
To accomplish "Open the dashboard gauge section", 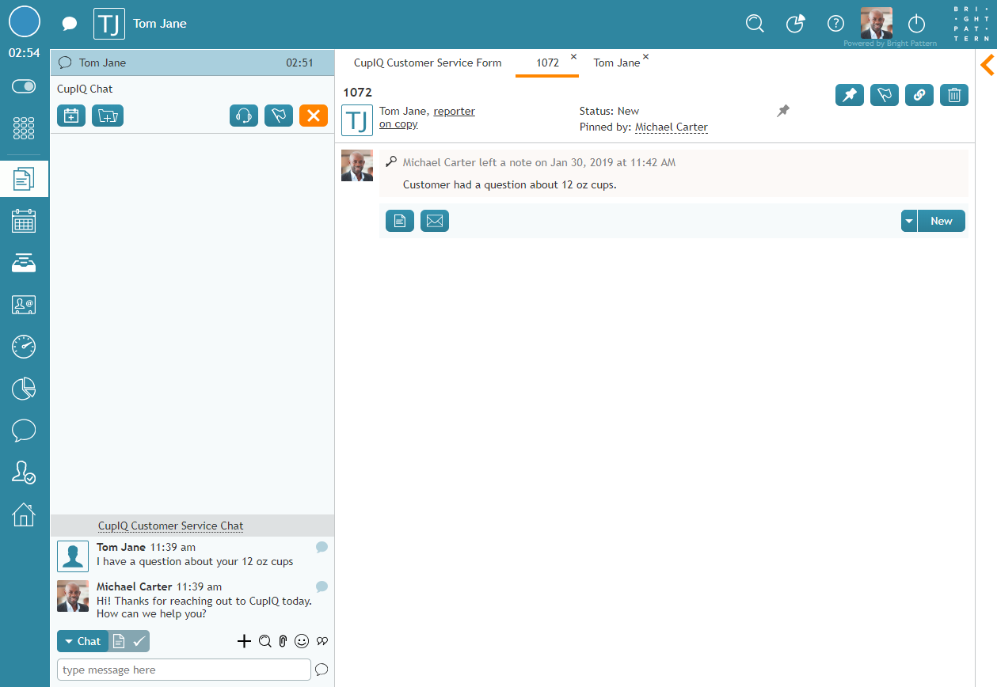I will pos(24,347).
